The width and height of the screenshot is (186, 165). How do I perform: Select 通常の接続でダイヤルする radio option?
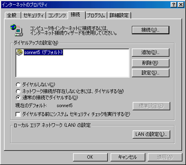pos(18,98)
